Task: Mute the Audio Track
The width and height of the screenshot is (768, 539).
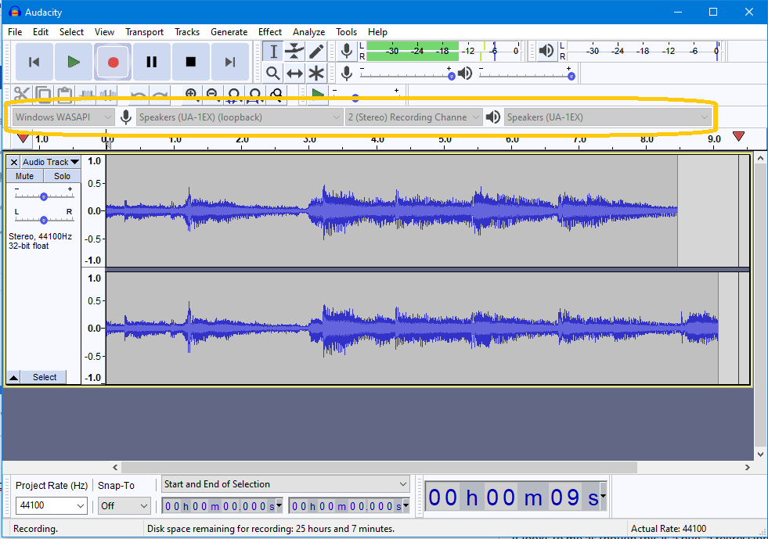Action: tap(24, 176)
